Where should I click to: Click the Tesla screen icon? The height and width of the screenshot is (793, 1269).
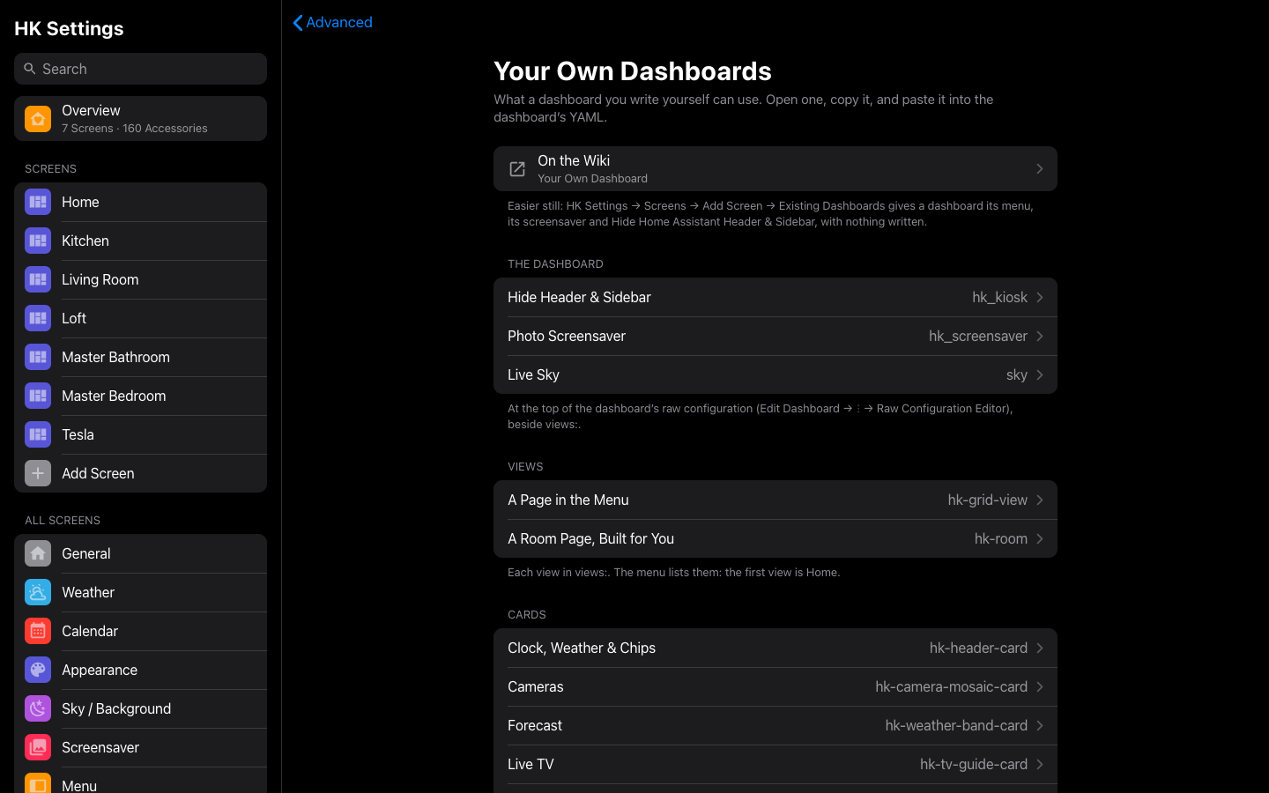38,434
